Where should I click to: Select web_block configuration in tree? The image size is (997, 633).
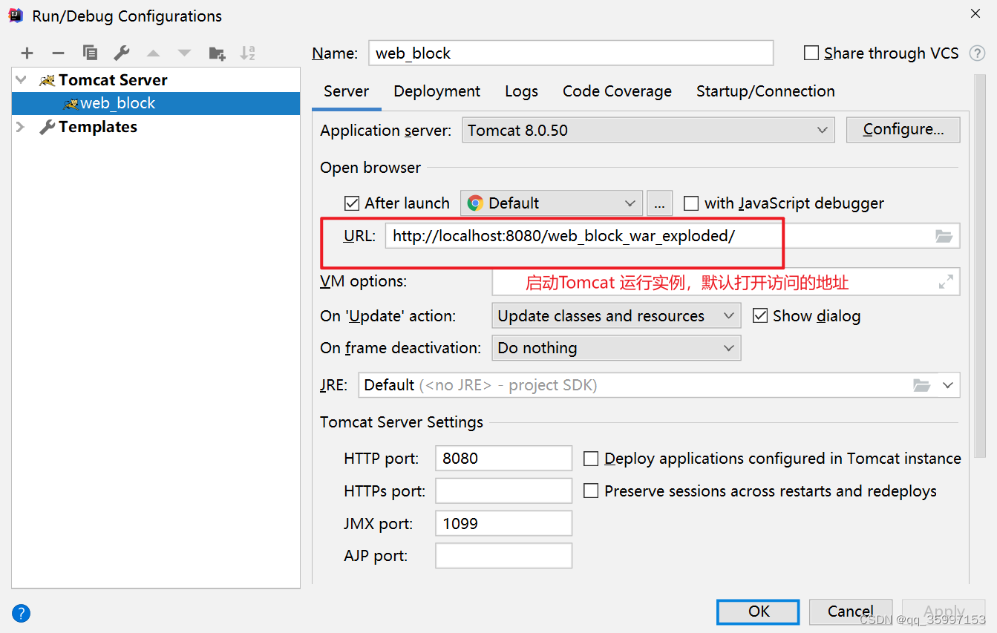[156, 103]
